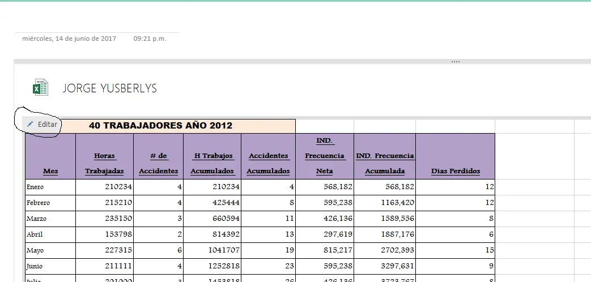Click the container handle dots at top
Image resolution: width=591 pixels, height=282 pixels.
(x=456, y=61)
